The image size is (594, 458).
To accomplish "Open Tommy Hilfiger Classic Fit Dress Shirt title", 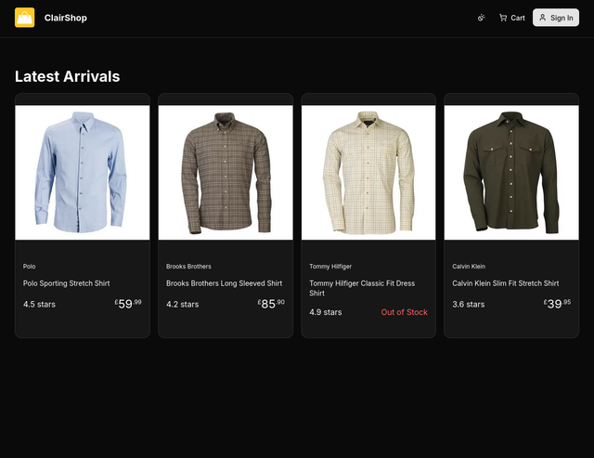I will [x=362, y=288].
